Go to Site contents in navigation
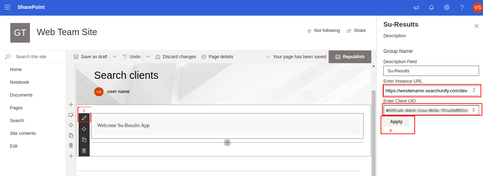Screen dimensions: 483x176 23,133
